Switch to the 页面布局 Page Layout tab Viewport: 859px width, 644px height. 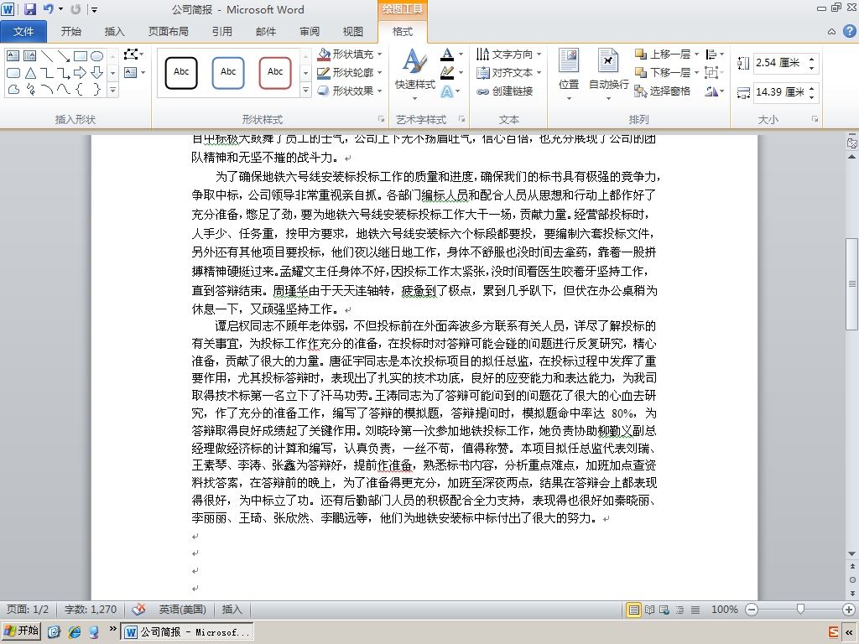point(168,31)
